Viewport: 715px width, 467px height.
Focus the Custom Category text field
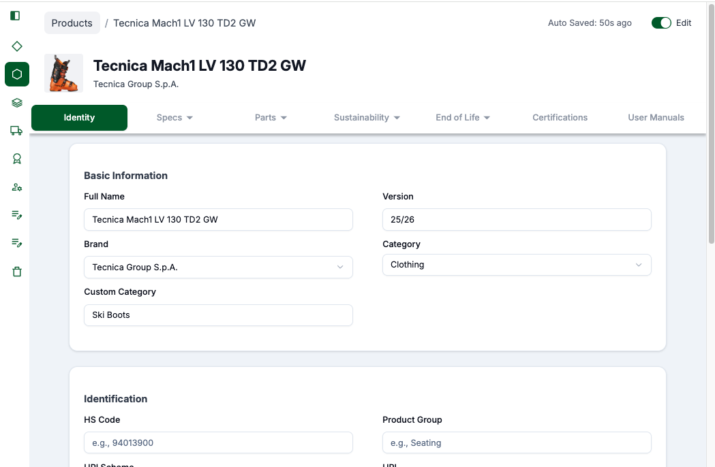tap(218, 315)
